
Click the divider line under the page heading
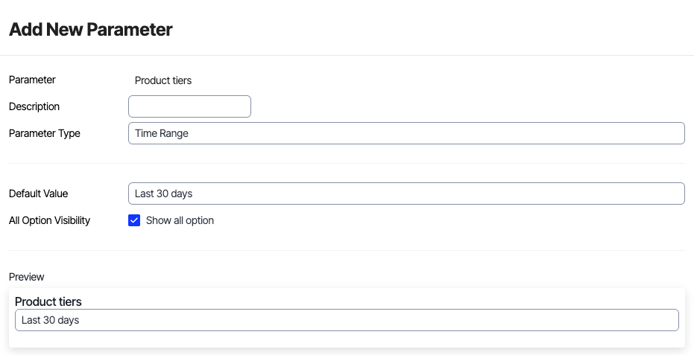pos(347,55)
